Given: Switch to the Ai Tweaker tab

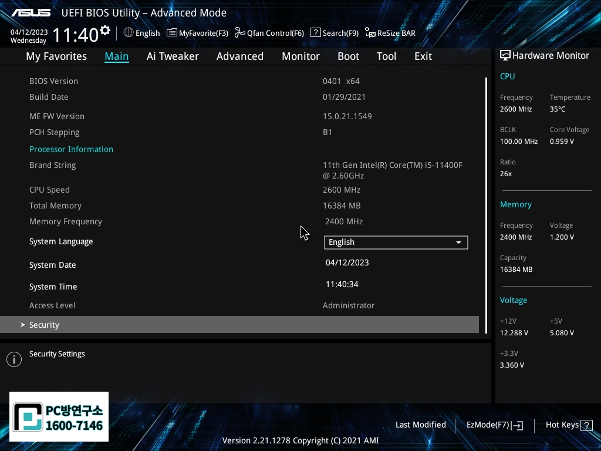Looking at the screenshot, I should pos(173,56).
